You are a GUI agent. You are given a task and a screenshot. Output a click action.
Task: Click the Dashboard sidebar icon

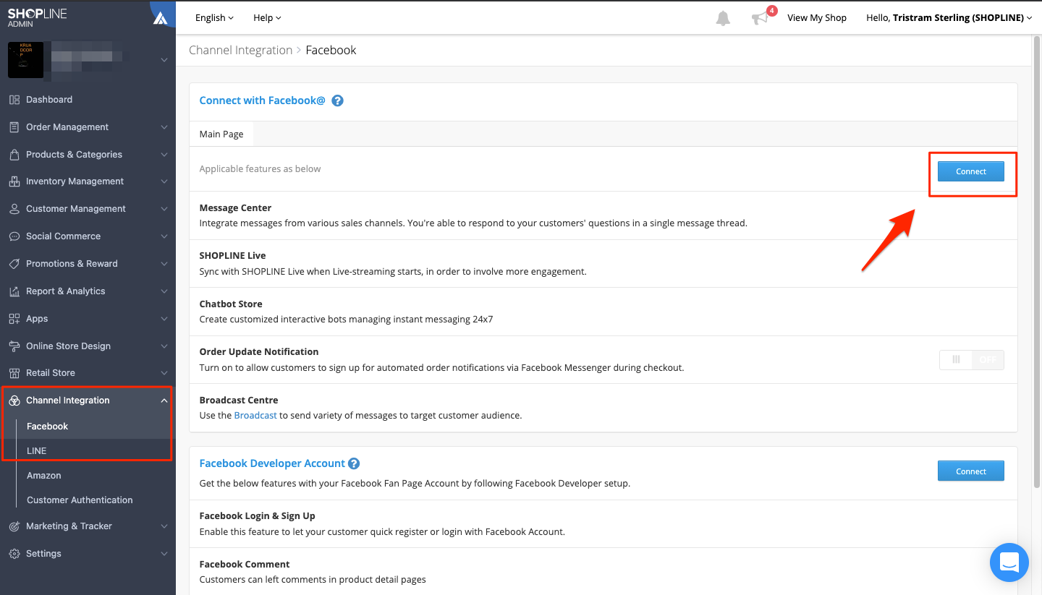tap(14, 100)
